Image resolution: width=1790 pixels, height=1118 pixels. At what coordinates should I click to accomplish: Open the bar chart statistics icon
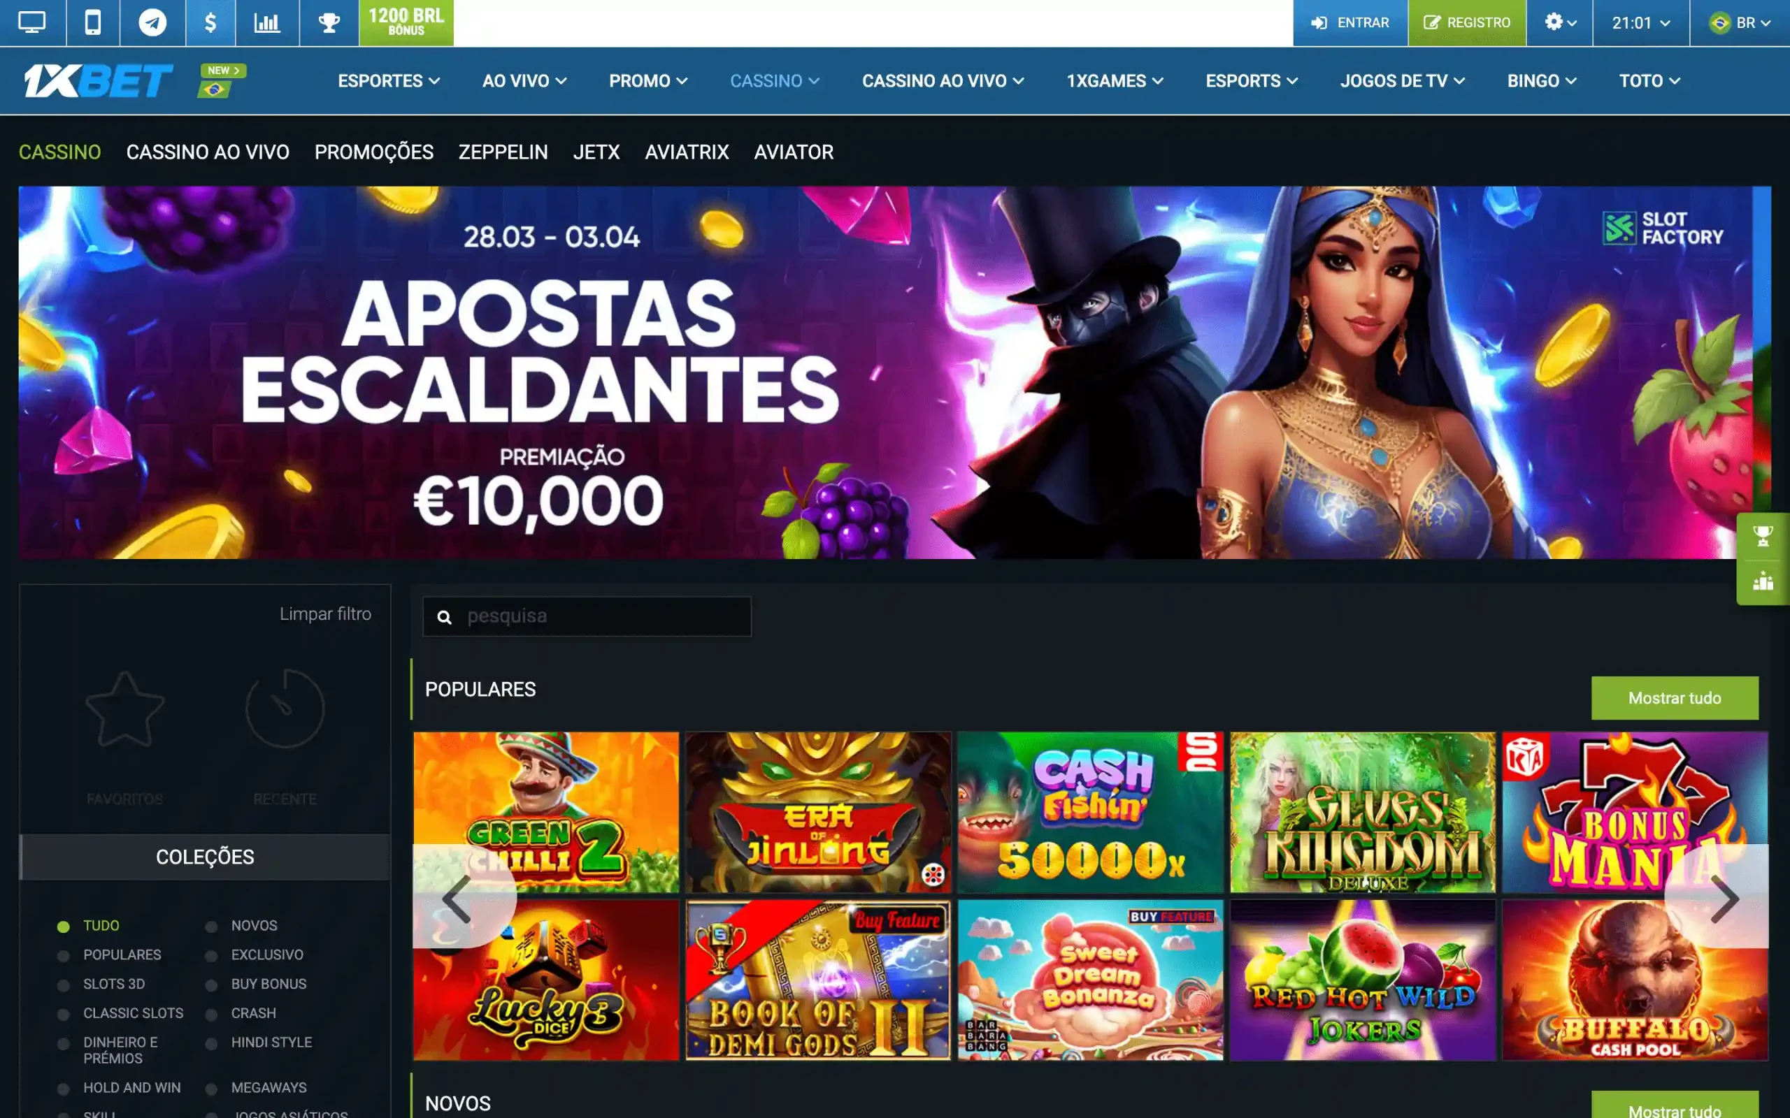267,22
